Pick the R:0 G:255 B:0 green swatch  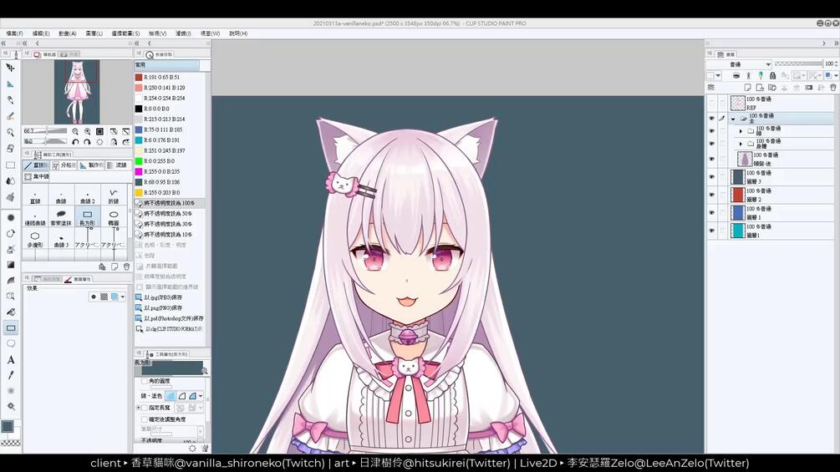(139, 161)
